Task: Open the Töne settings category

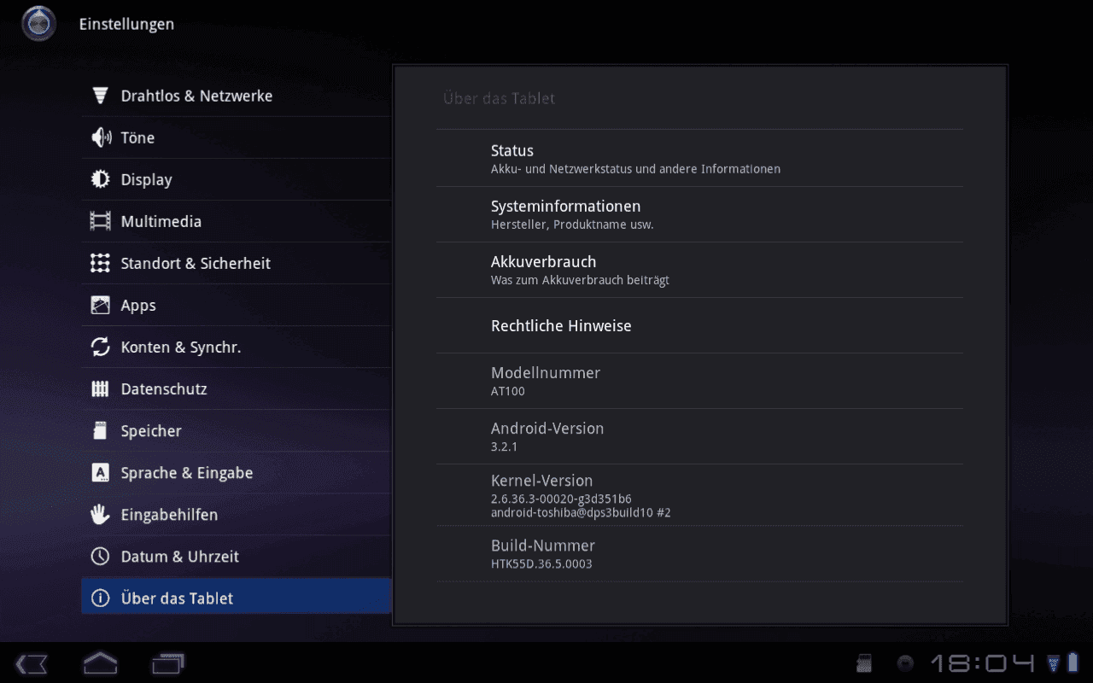Action: pyautogui.click(x=237, y=137)
